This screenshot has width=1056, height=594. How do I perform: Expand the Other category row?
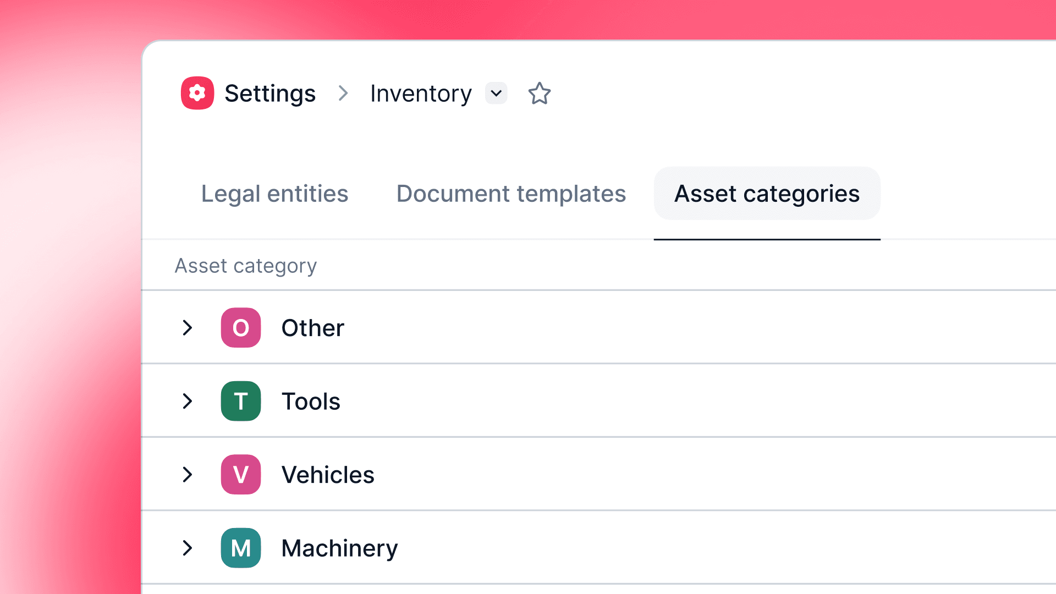[188, 328]
